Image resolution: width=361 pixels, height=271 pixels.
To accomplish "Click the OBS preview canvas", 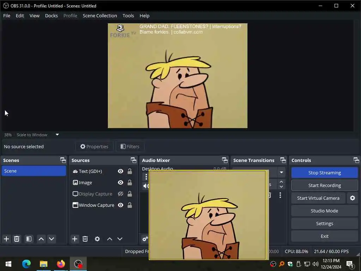I will tap(178, 76).
